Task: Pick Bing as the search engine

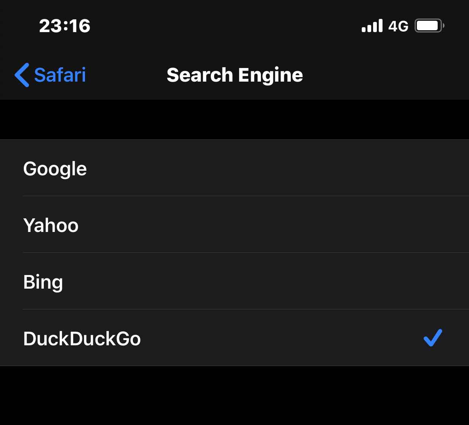Action: click(234, 281)
